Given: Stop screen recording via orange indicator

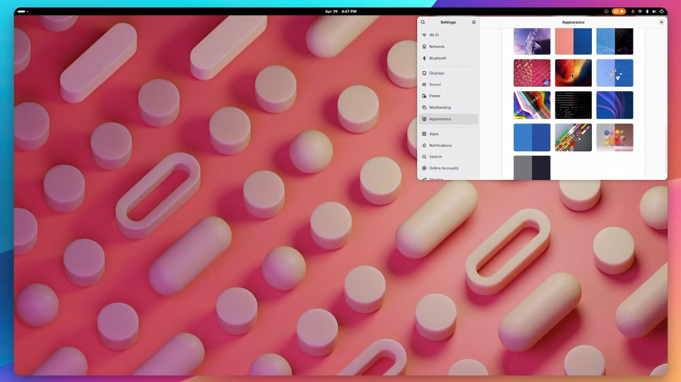Looking at the screenshot, I should (x=619, y=11).
